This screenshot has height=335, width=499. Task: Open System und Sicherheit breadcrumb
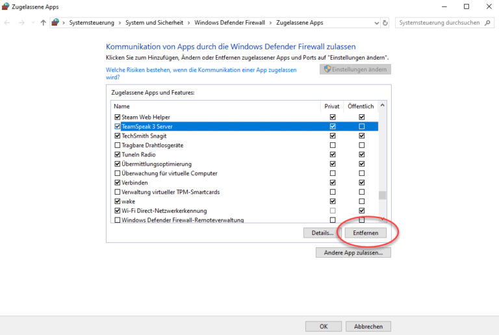click(x=155, y=23)
